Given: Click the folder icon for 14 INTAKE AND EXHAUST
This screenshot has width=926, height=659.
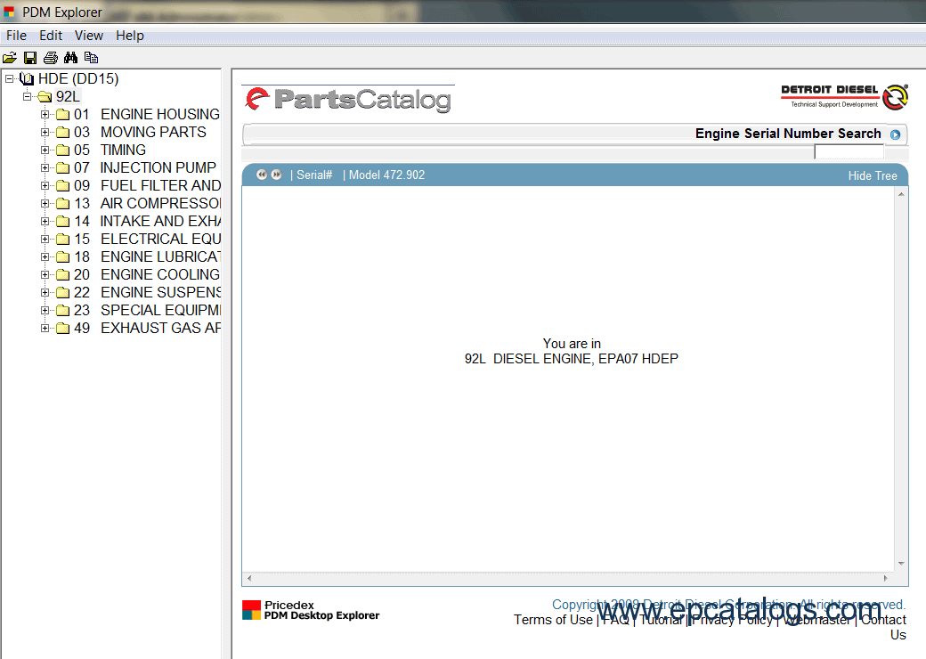Looking at the screenshot, I should [x=62, y=222].
